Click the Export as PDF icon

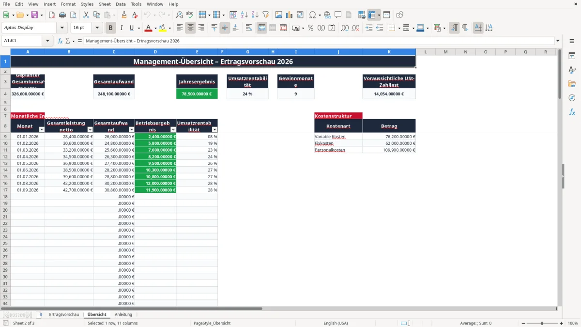tap(52, 15)
